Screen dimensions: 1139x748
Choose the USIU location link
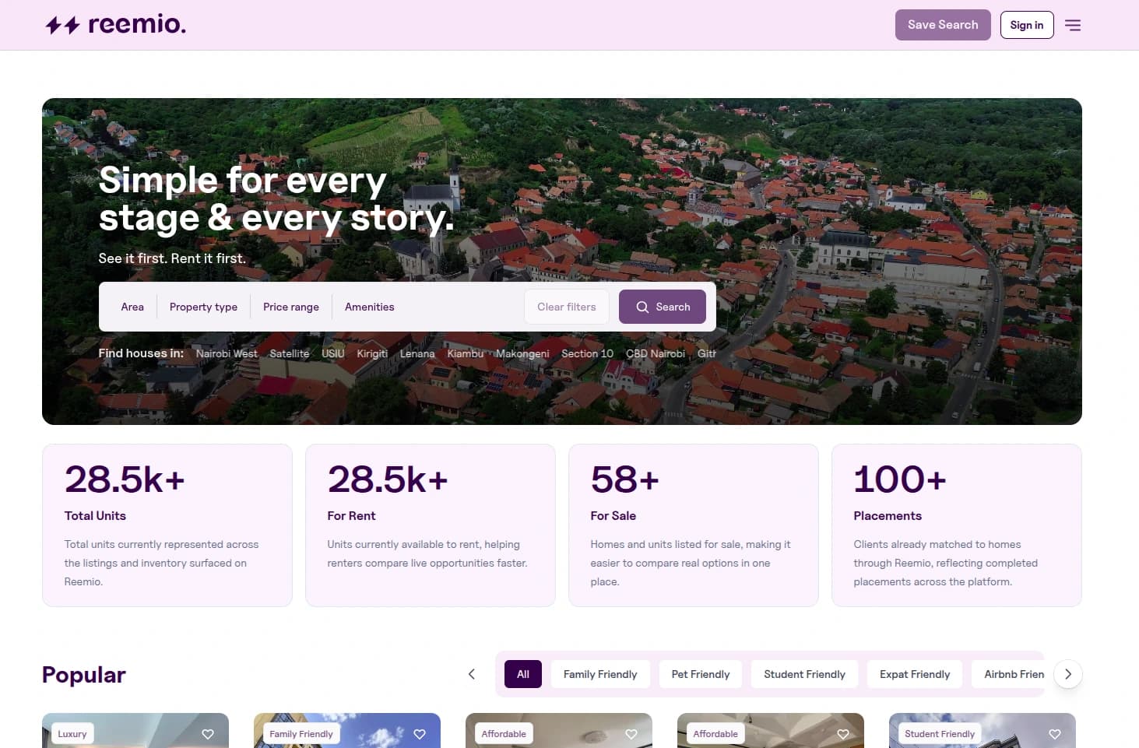coord(333,353)
